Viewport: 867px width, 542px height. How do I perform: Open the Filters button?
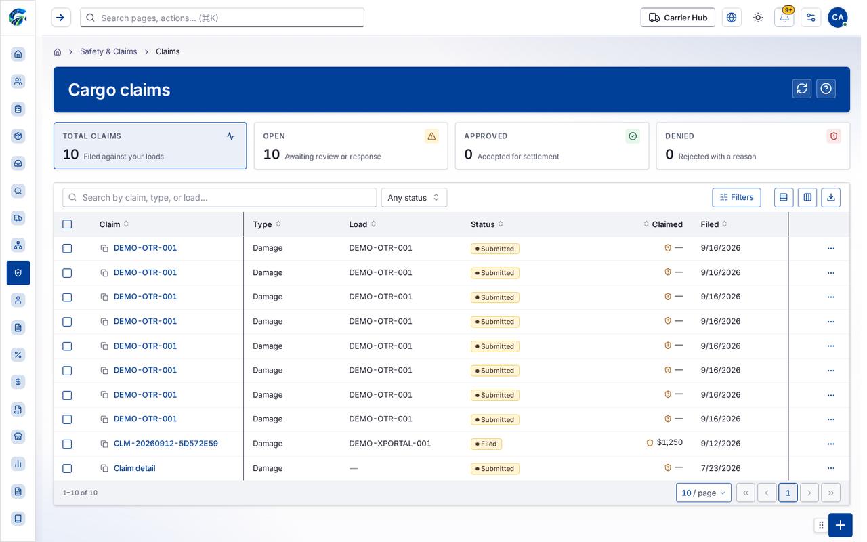coord(736,197)
